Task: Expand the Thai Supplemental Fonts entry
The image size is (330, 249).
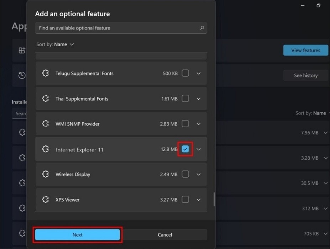Action: pyautogui.click(x=198, y=99)
